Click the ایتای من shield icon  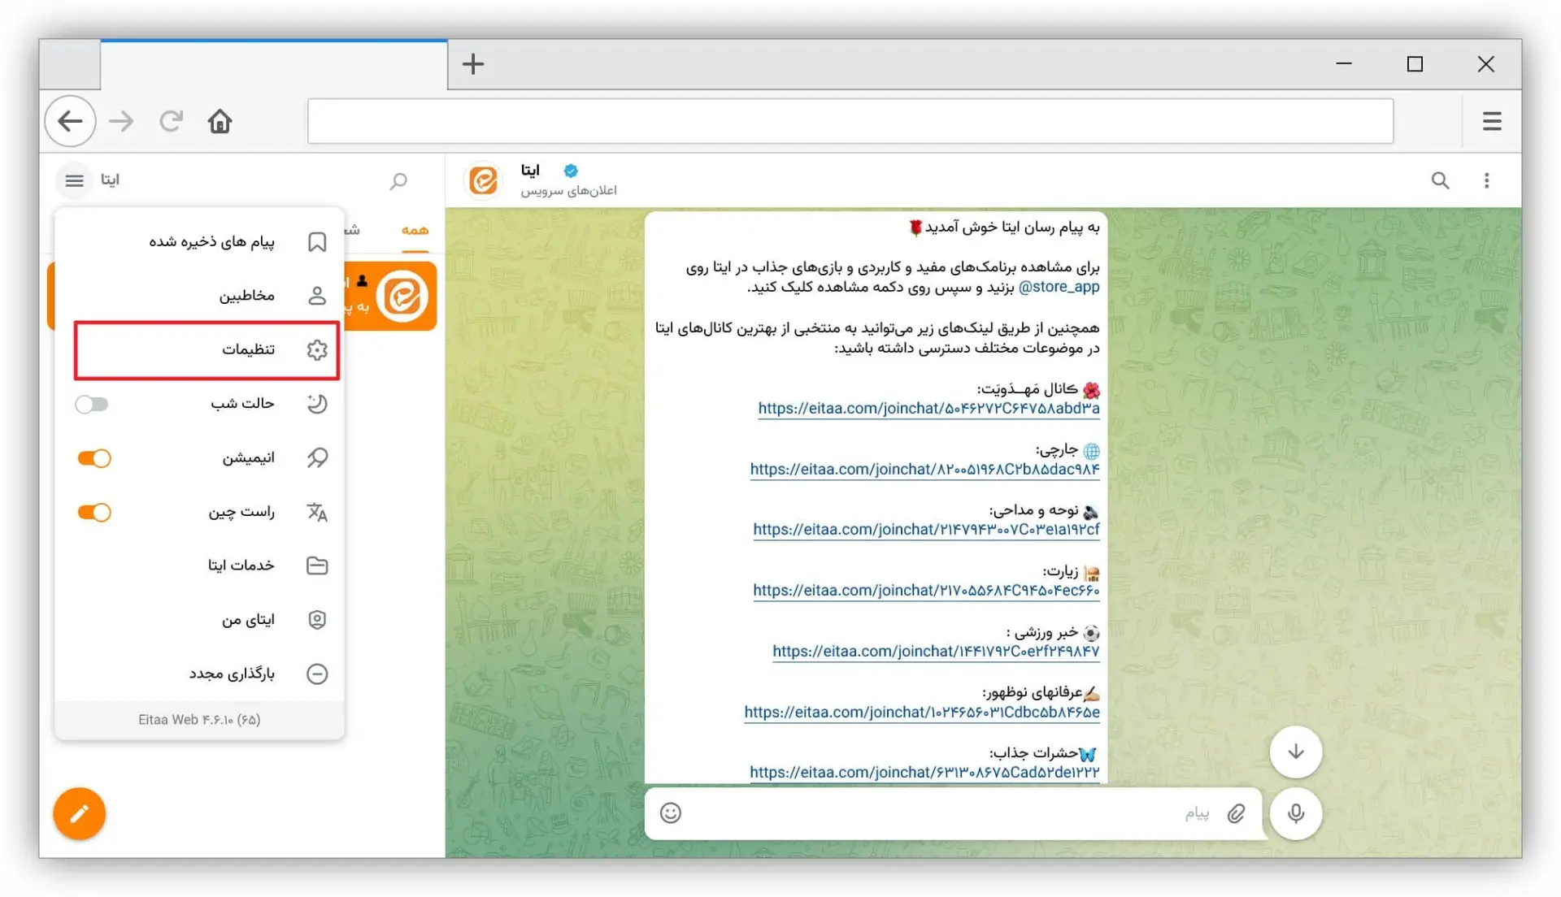[x=317, y=620]
